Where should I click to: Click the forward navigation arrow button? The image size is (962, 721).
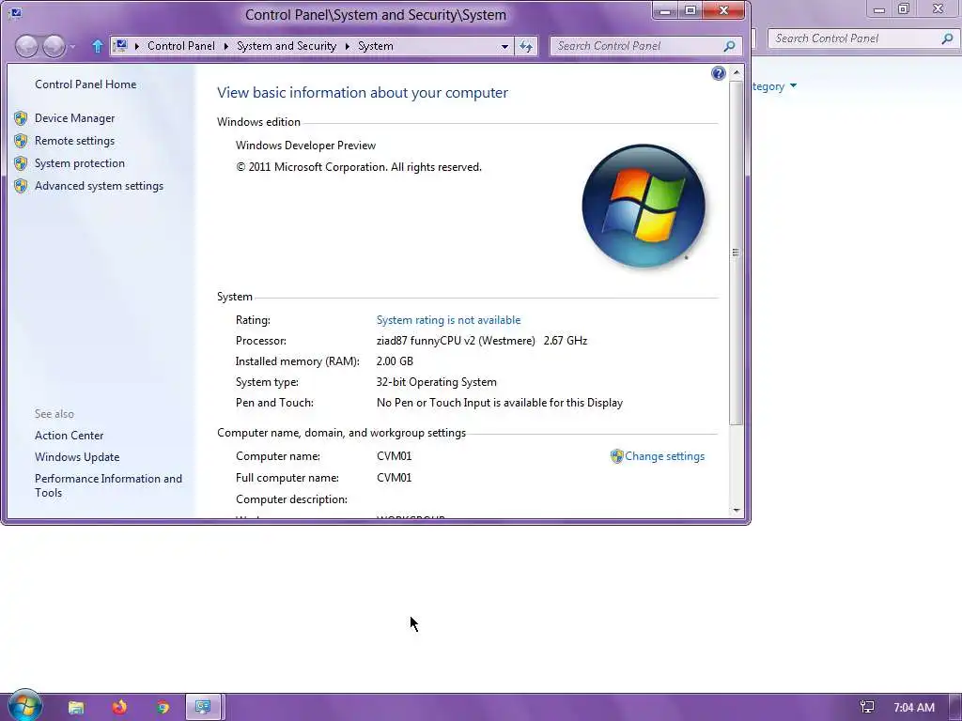click(x=54, y=46)
